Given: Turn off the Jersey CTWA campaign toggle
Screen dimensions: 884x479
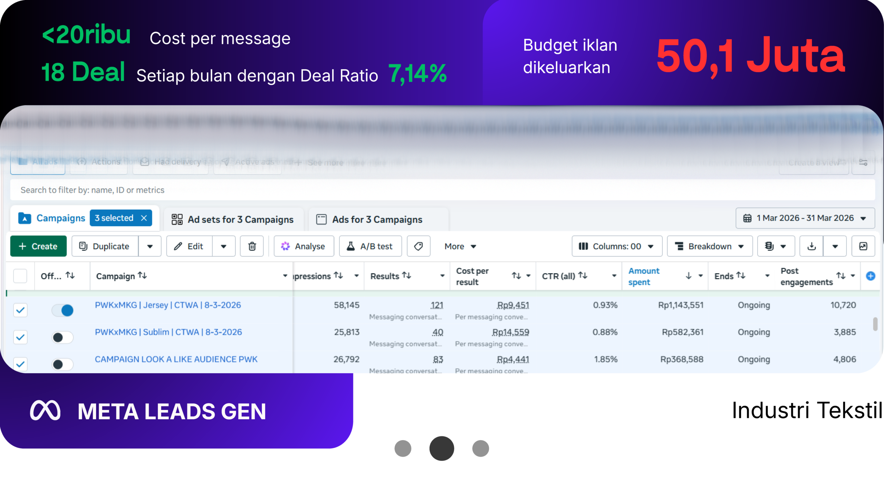Looking at the screenshot, I should (63, 310).
